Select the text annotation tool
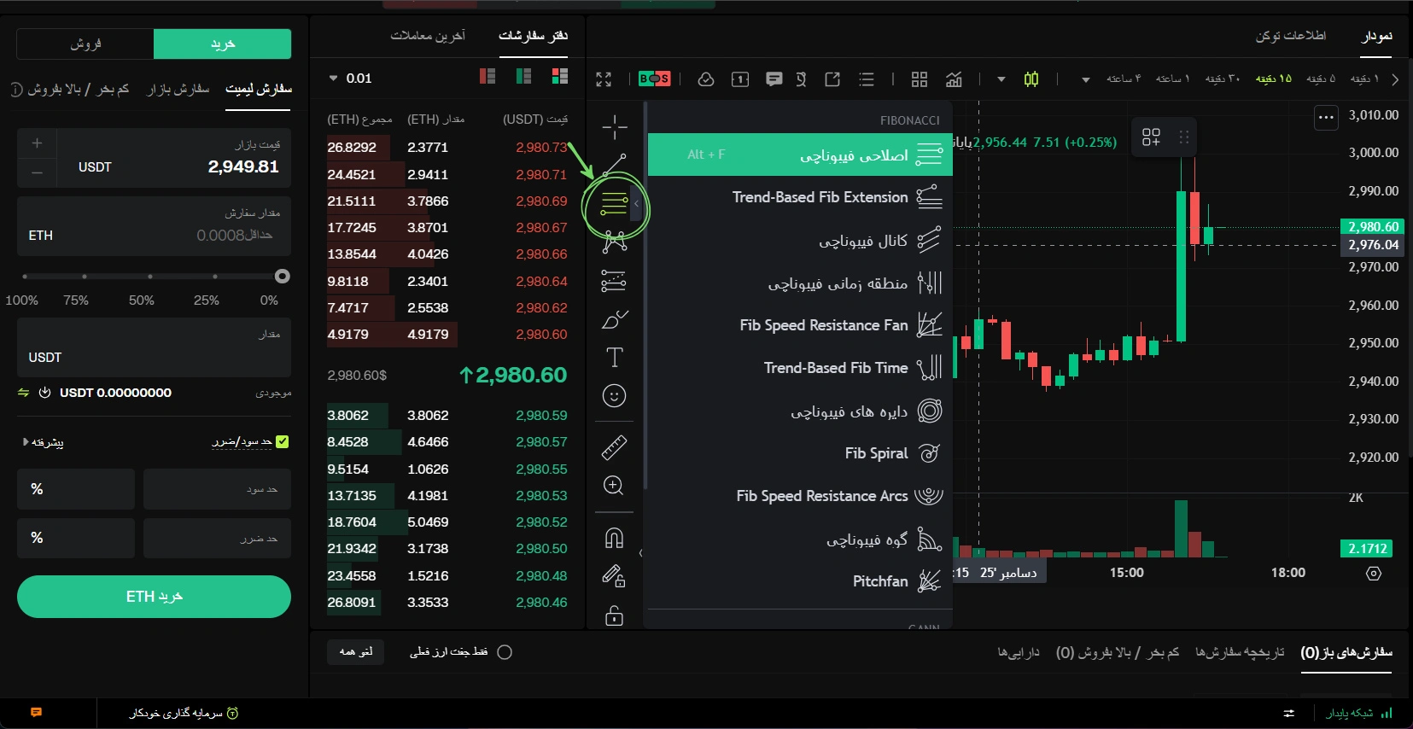This screenshot has height=729, width=1413. pyautogui.click(x=614, y=358)
